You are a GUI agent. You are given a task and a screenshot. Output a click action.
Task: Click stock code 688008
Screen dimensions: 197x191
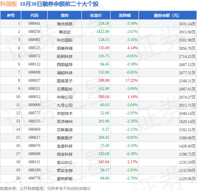[34, 72]
